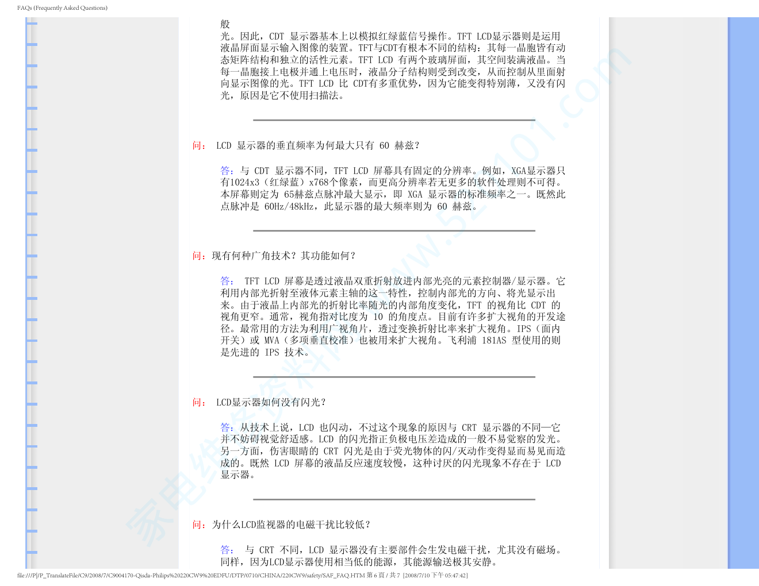Click the header text "FAQs (Frequently Asked Questions)"
Image resolution: width=759 pixels, height=586 pixels.
click(x=62, y=8)
